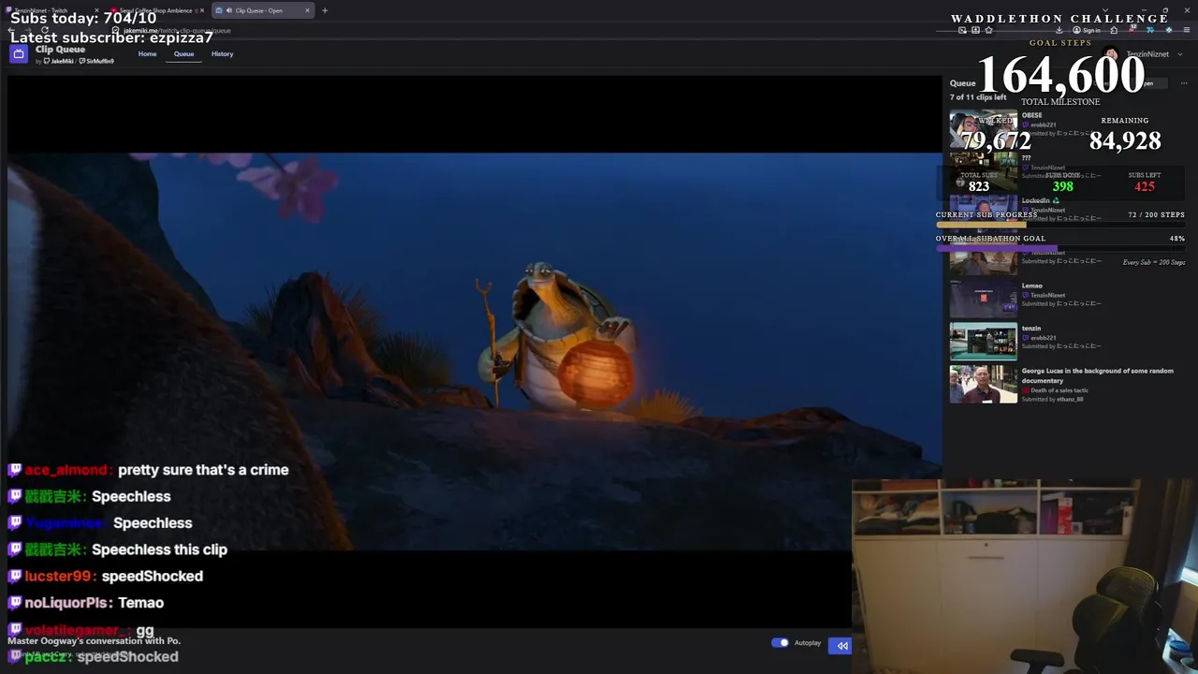Click the Clip Queue purple logo icon

[19, 53]
